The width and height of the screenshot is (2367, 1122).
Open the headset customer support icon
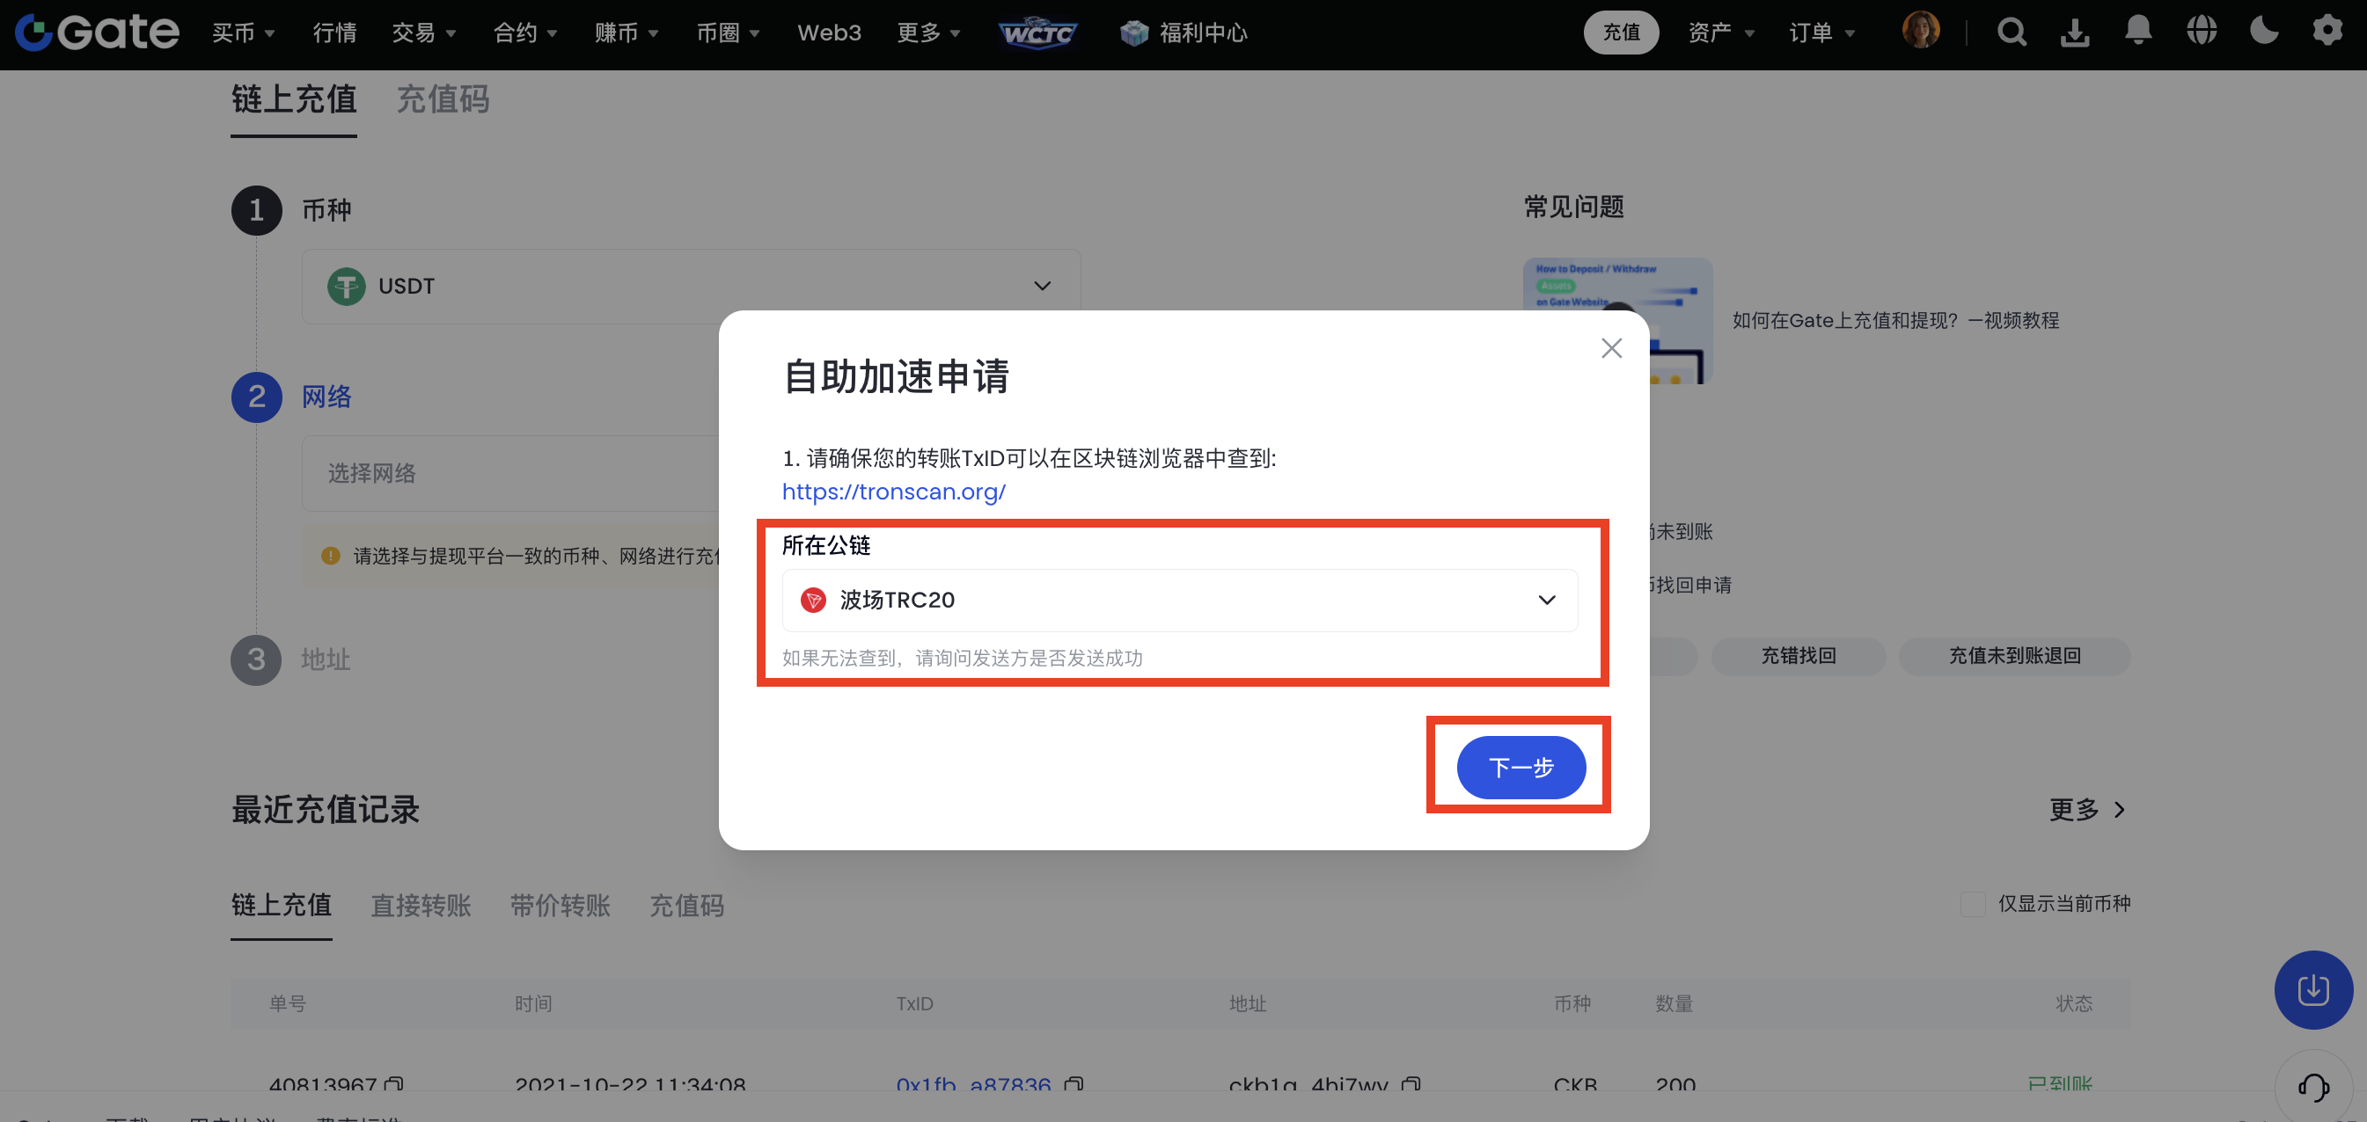(x=2312, y=1087)
